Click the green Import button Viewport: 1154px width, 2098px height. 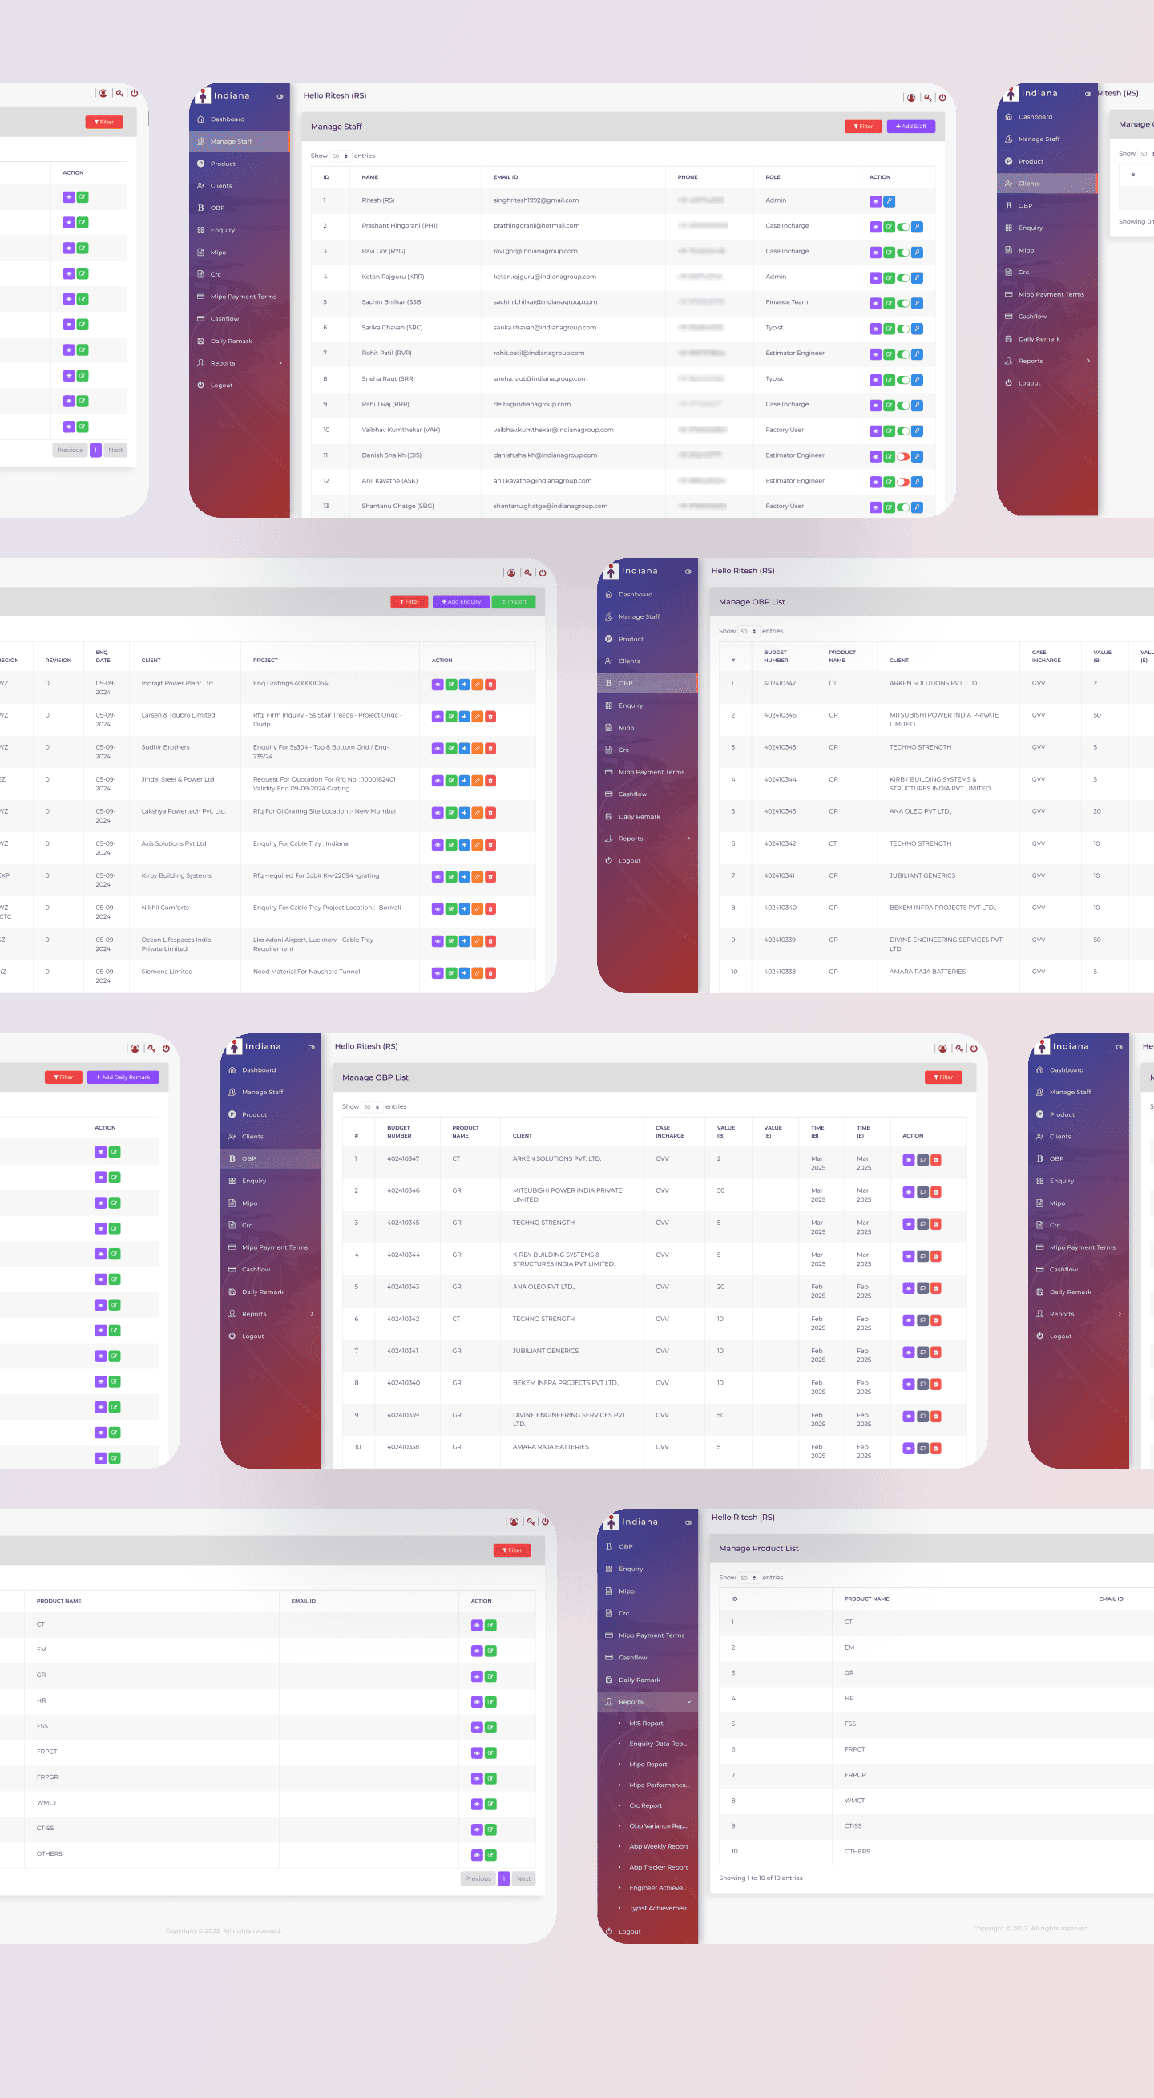coord(514,602)
